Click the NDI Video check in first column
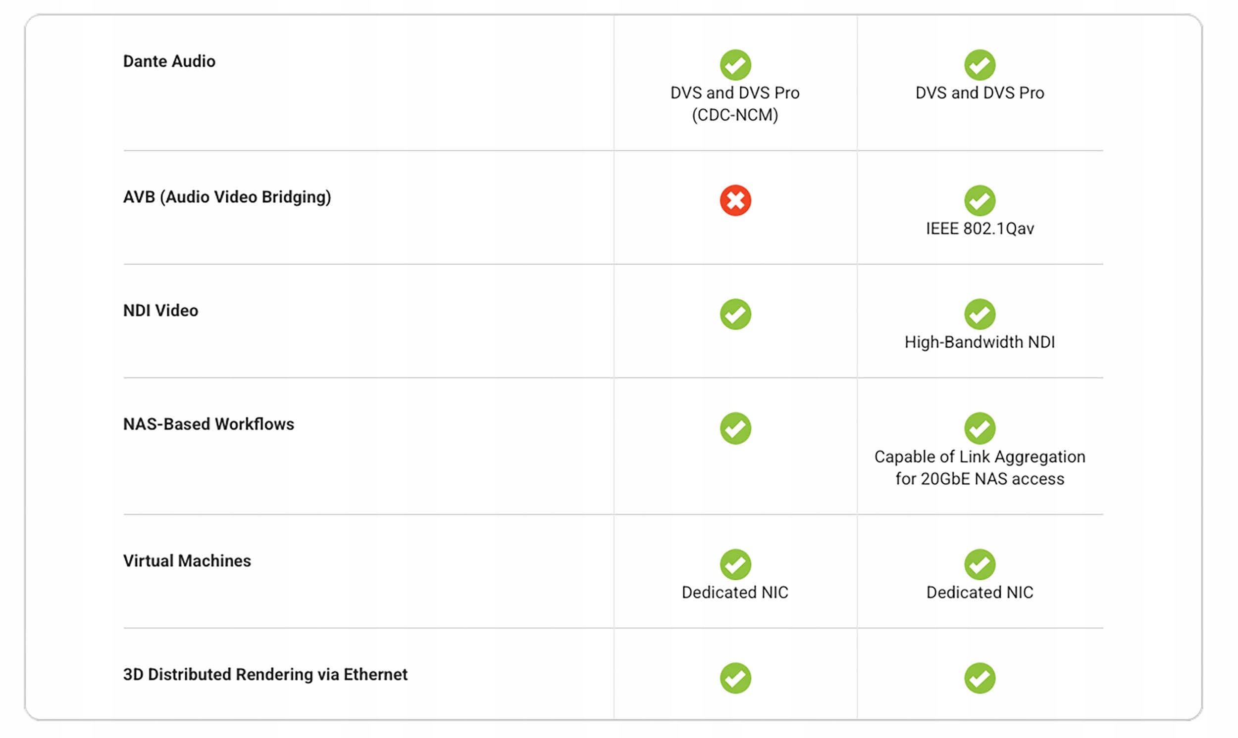Viewport: 1238px width, 738px height. [735, 314]
